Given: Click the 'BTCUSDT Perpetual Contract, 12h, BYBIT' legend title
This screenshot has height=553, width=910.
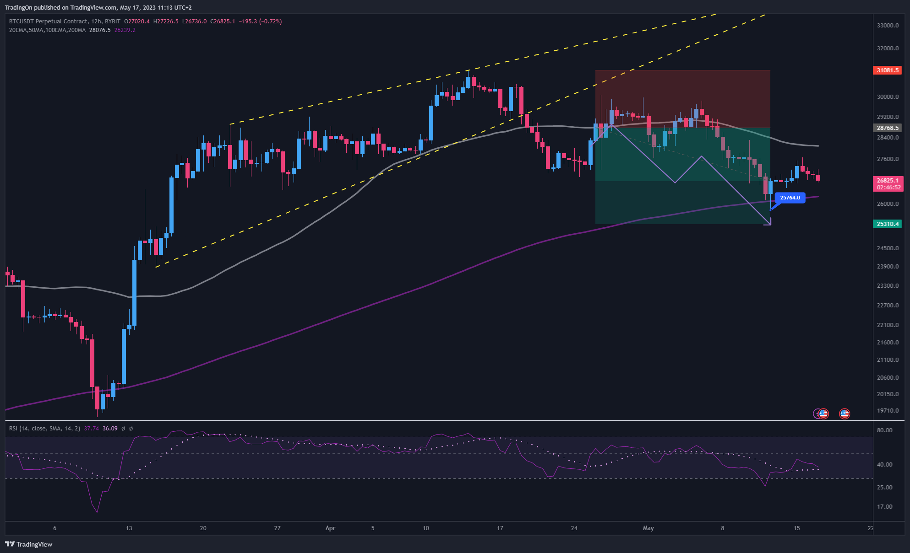Looking at the screenshot, I should coord(65,21).
